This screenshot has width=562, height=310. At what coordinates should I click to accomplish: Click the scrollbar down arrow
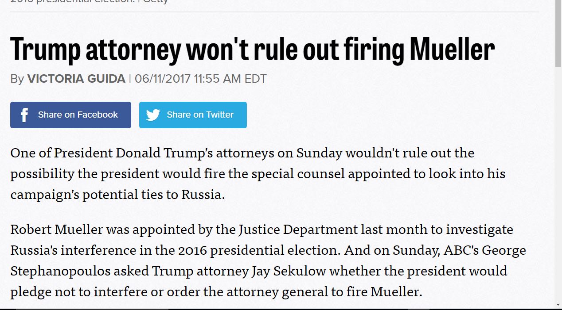tap(558, 305)
